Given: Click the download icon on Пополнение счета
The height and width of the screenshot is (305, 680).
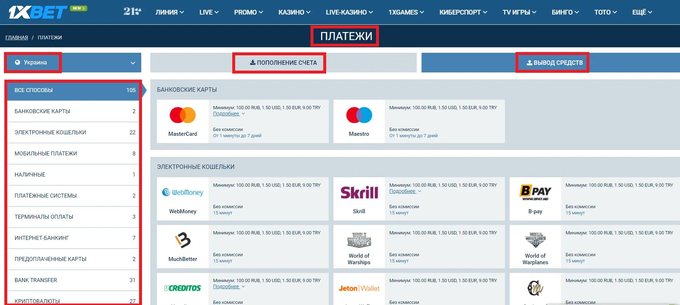Looking at the screenshot, I should [x=253, y=62].
